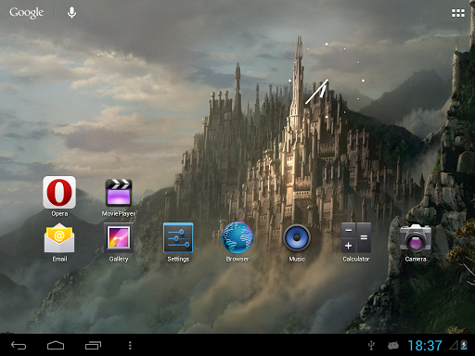This screenshot has height=356, width=475.
Task: Open the 18:37 clock status panel
Action: click(x=425, y=346)
